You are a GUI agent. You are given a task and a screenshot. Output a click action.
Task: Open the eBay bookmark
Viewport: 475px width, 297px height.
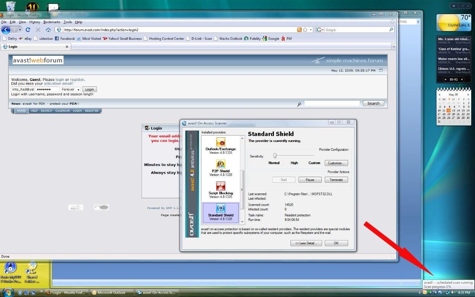point(26,39)
